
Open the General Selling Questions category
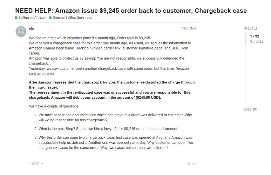[72, 18]
